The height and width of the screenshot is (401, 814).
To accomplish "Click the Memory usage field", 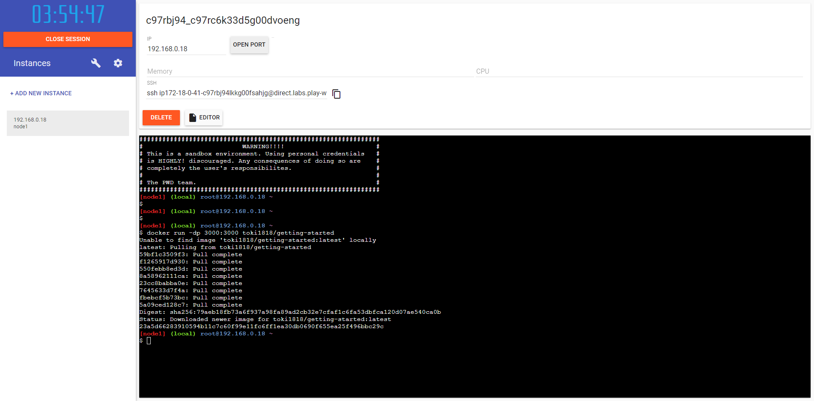I will [310, 72].
